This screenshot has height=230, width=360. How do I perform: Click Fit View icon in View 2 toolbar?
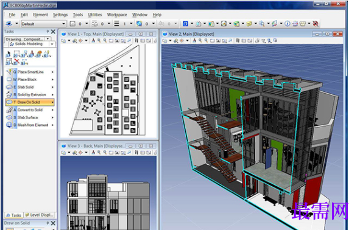click(x=218, y=41)
